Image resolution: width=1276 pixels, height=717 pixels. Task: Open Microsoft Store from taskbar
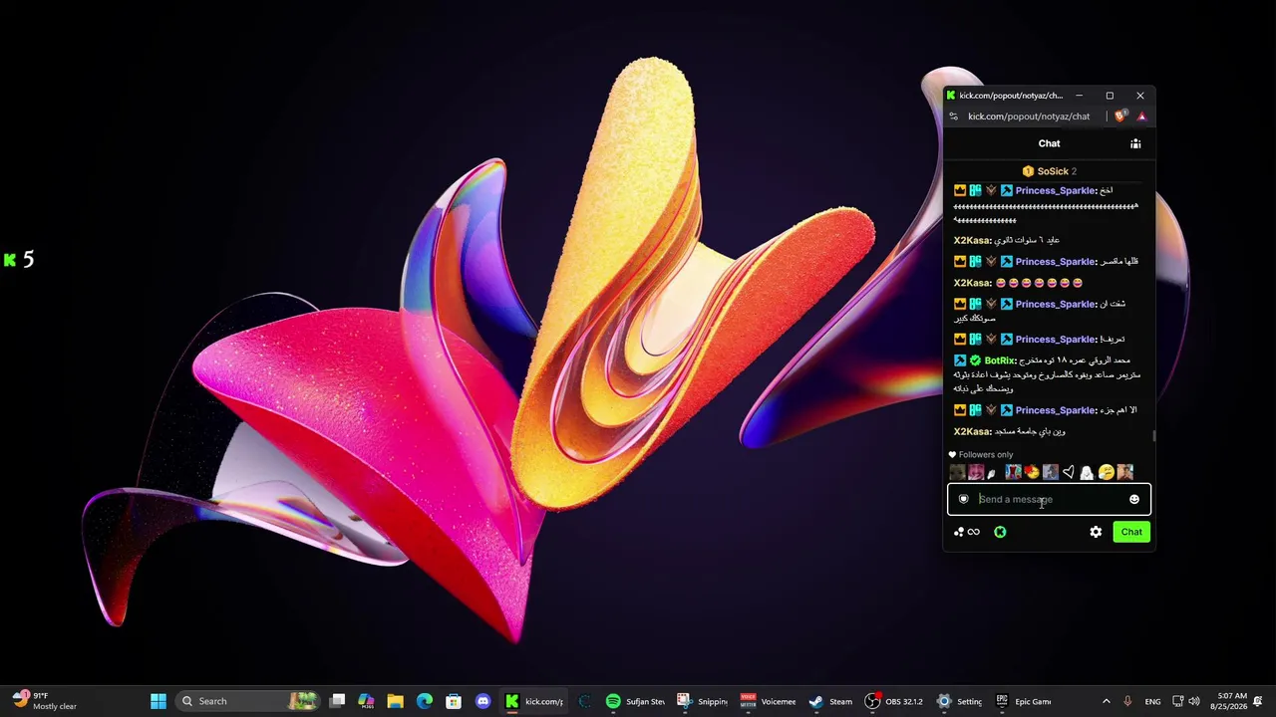click(454, 701)
